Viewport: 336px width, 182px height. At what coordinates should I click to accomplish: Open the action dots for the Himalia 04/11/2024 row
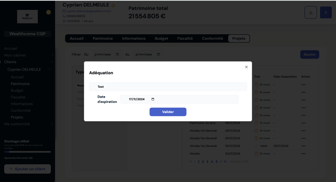pos(303,154)
